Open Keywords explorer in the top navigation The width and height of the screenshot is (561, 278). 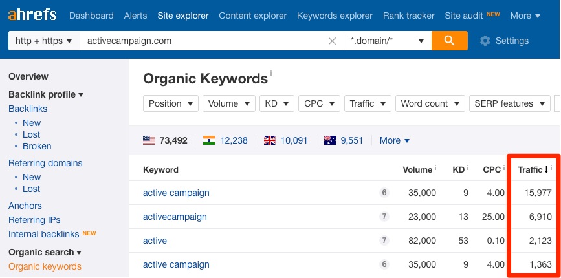[335, 16]
